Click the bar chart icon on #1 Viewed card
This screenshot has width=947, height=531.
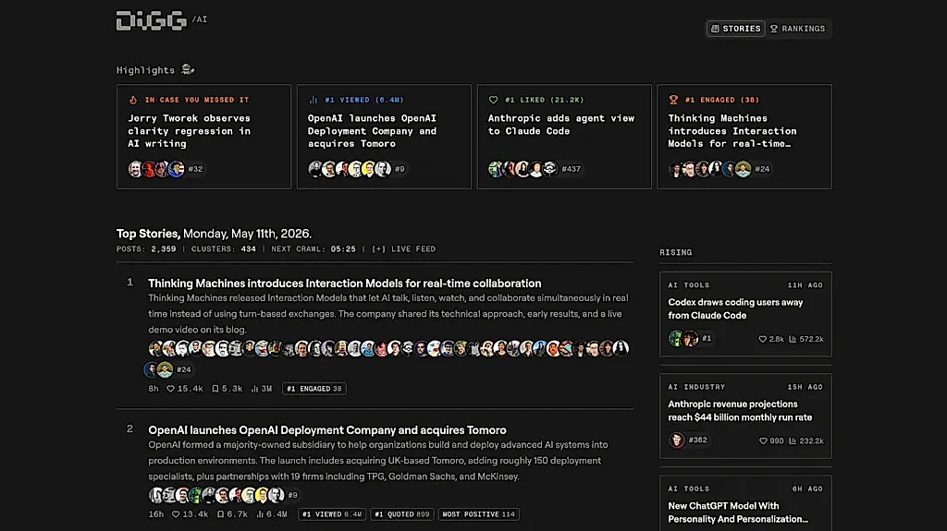313,100
